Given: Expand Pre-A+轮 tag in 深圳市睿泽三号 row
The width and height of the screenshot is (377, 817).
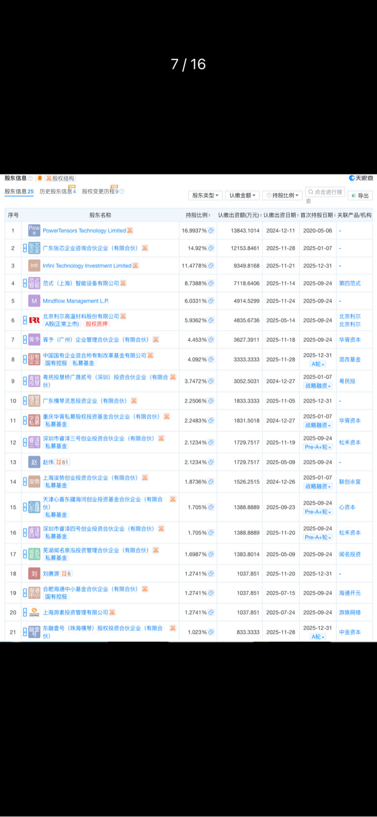Looking at the screenshot, I should tap(318, 447).
